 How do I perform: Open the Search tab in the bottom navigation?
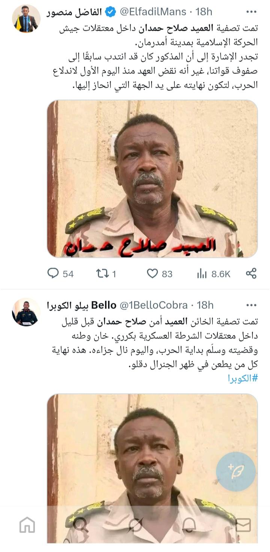[81, 525]
